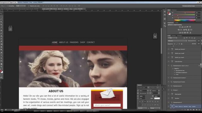Open language dropdown in Character panel

tap(142, 108)
